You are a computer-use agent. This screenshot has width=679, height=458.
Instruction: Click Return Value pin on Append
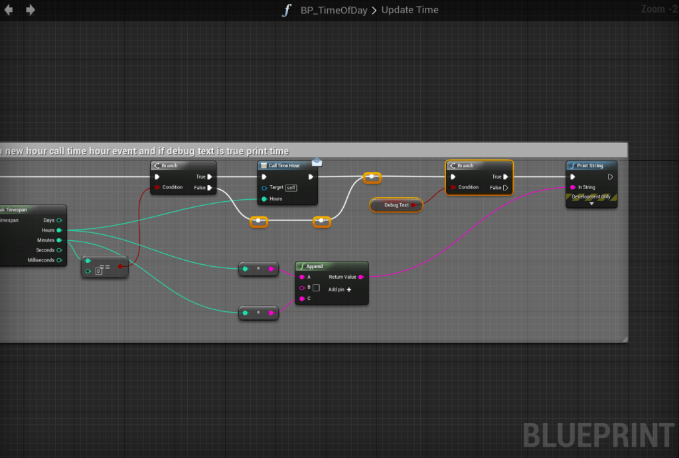click(360, 277)
